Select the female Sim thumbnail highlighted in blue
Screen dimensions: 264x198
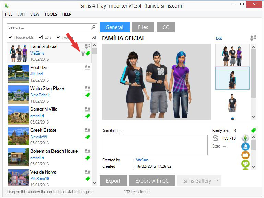pyautogui.click(x=232, y=78)
